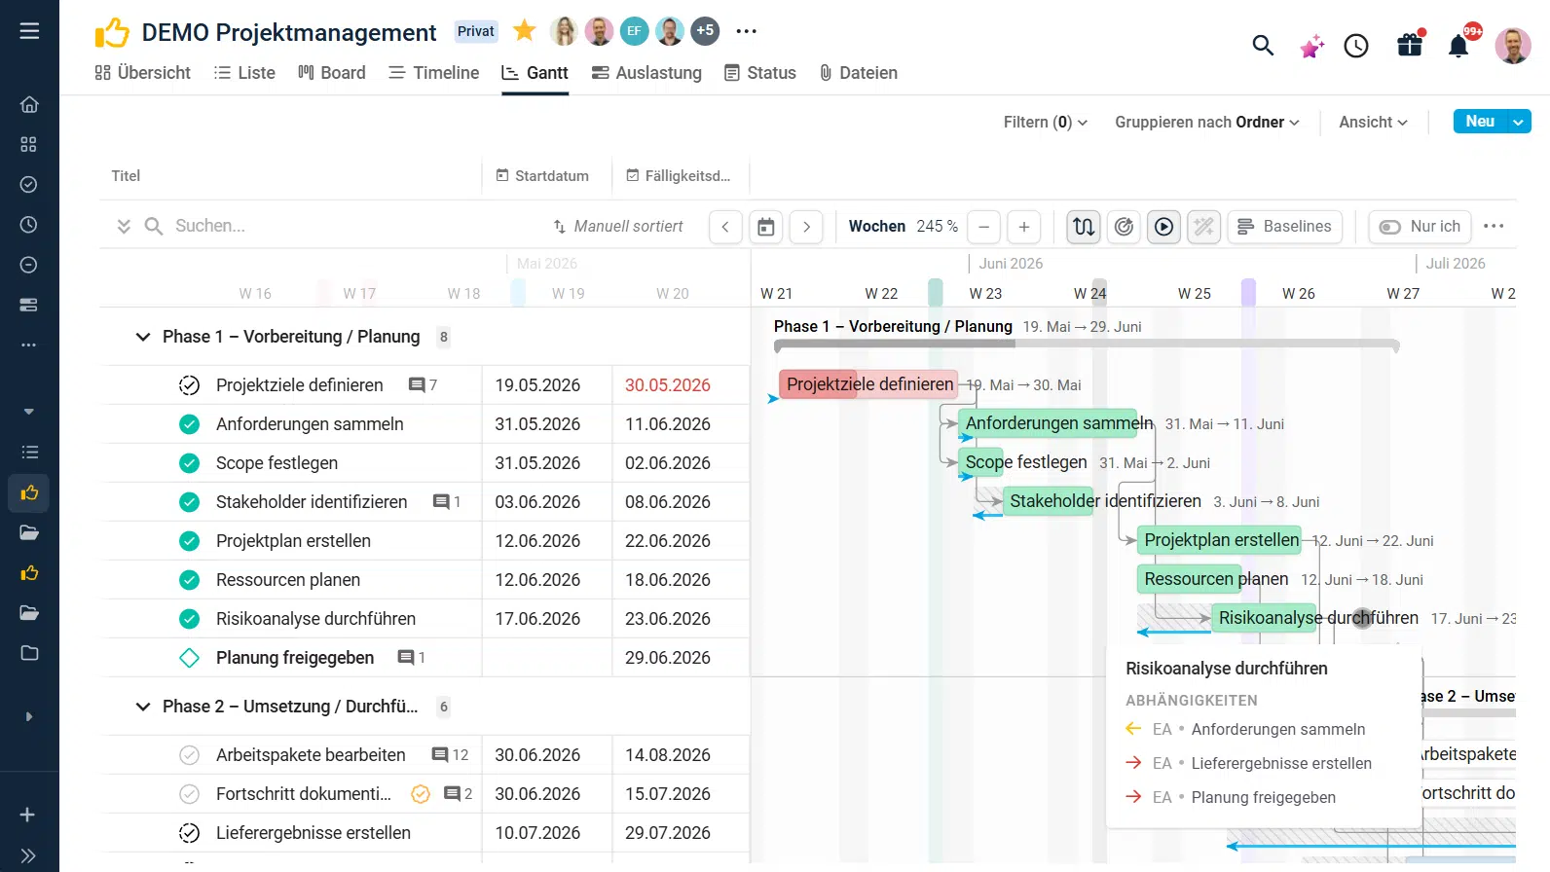Open the notifications bell

coord(1458,46)
